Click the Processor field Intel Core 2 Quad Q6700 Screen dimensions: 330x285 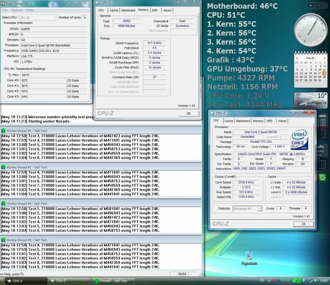[54, 45]
